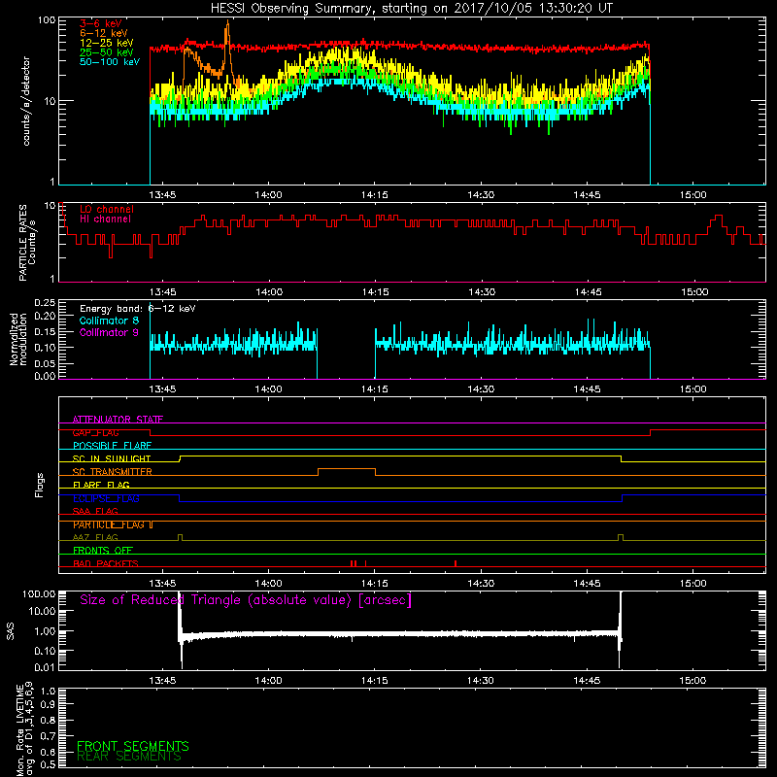Select the red '3-6 keV' legend label
The height and width of the screenshot is (777, 777).
pos(101,23)
